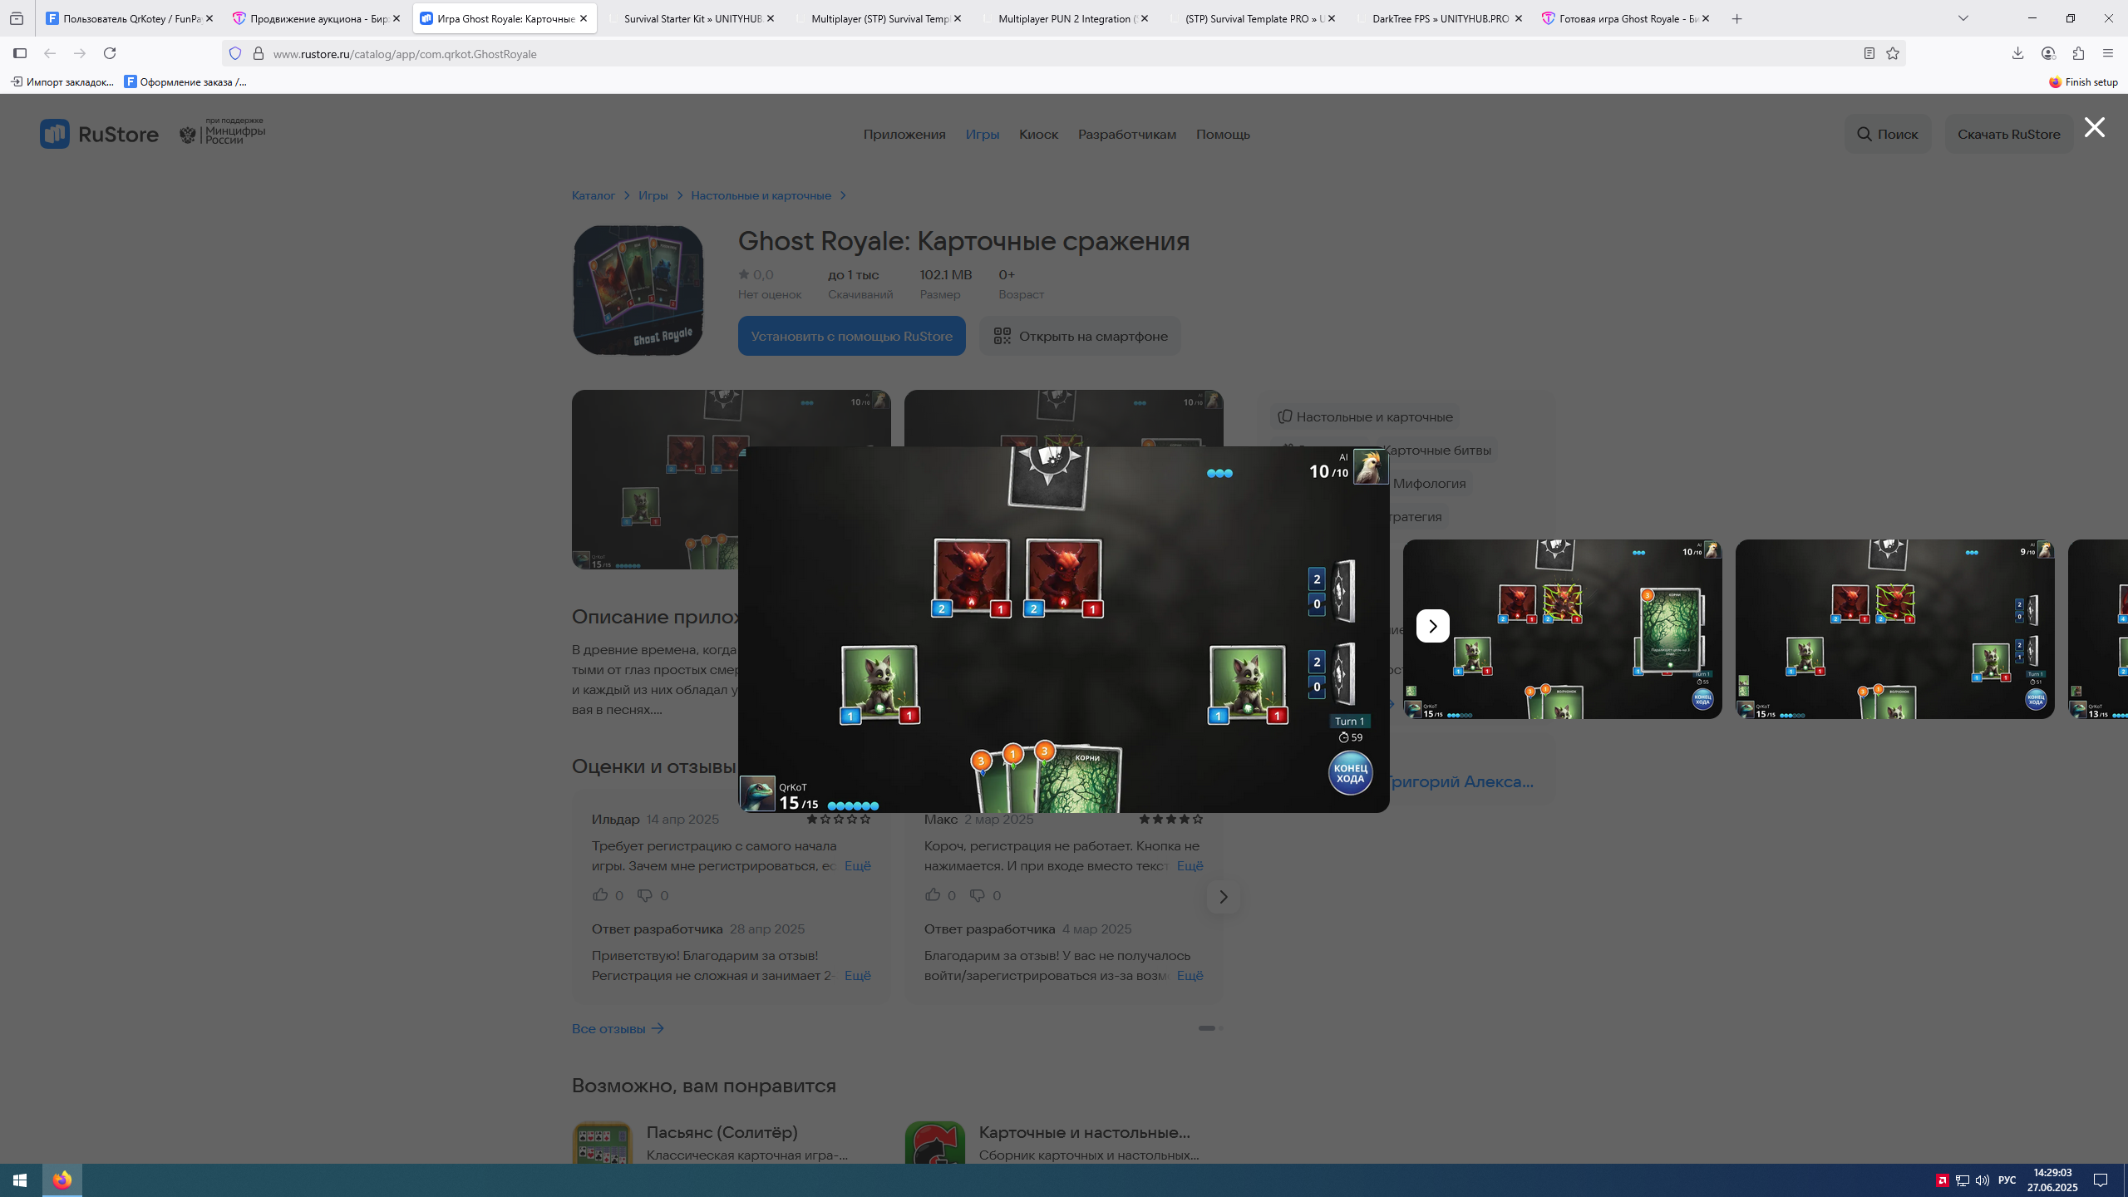This screenshot has height=1197, width=2128.
Task: Expand developer reply dated 4 мар 2025
Action: coord(1190,975)
